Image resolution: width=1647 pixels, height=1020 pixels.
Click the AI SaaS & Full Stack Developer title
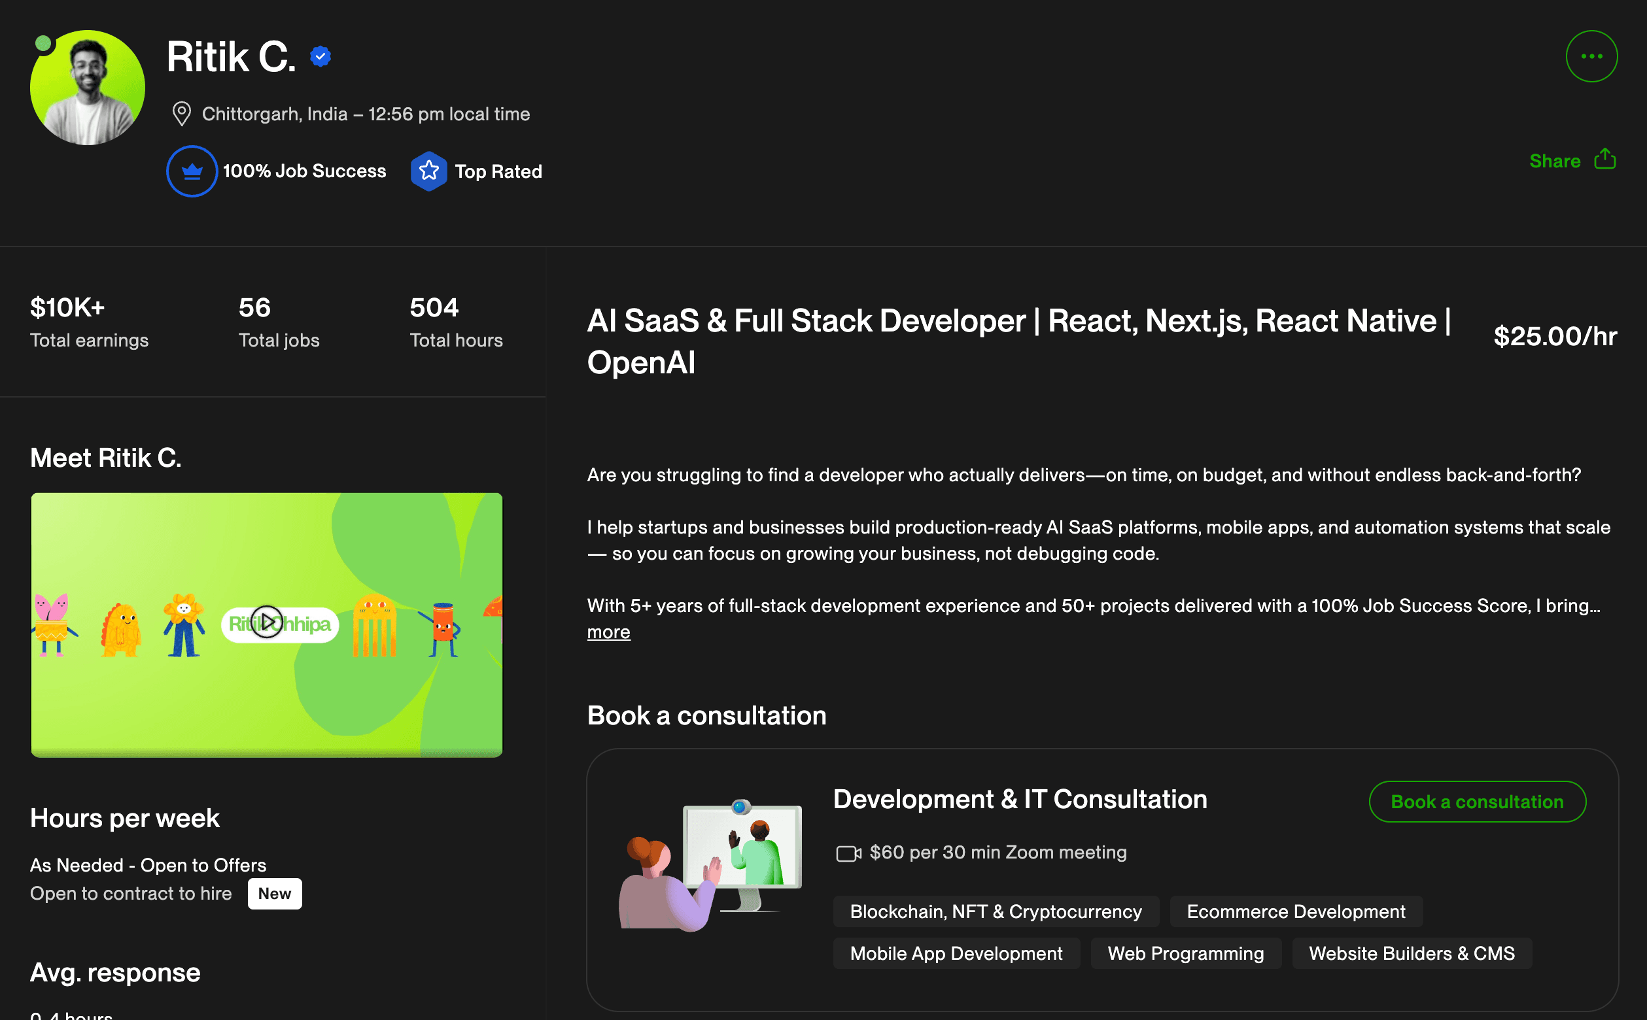click(1019, 341)
